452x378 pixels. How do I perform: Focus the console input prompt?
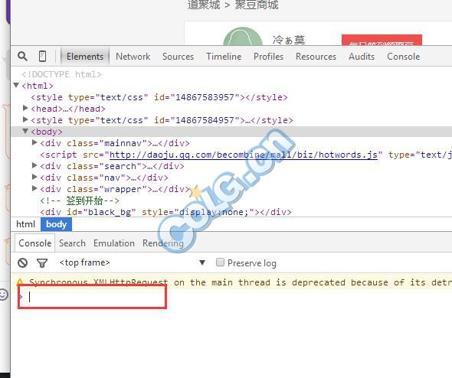pos(92,297)
